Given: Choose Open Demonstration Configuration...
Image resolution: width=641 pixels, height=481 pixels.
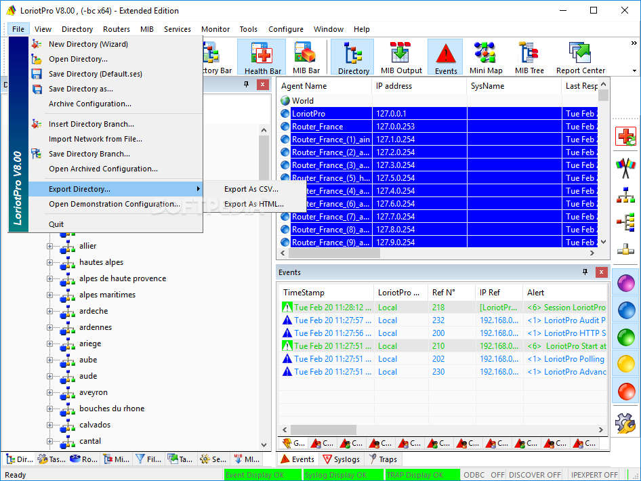Looking at the screenshot, I should pos(116,204).
